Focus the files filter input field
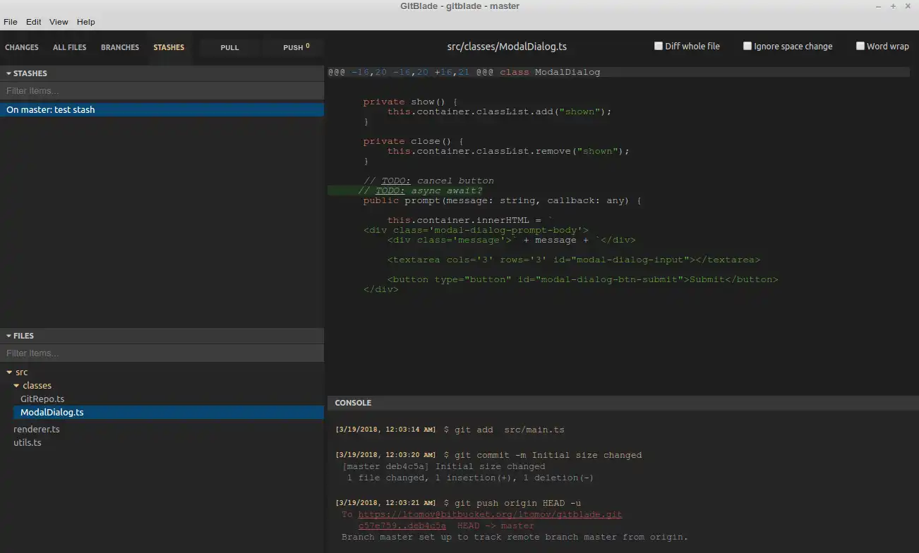This screenshot has width=919, height=553. [162, 353]
